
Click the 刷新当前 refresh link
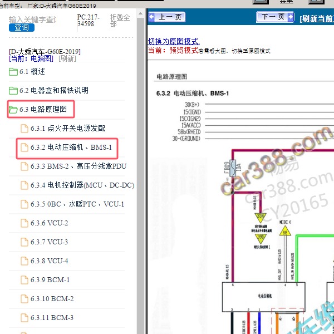pos(317,19)
